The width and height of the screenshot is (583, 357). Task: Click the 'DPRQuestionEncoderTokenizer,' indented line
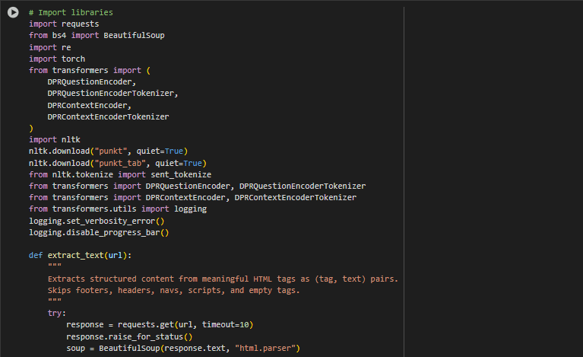(112, 94)
